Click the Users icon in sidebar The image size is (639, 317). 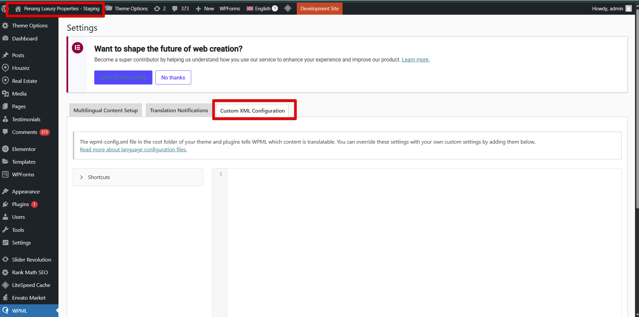click(5, 217)
